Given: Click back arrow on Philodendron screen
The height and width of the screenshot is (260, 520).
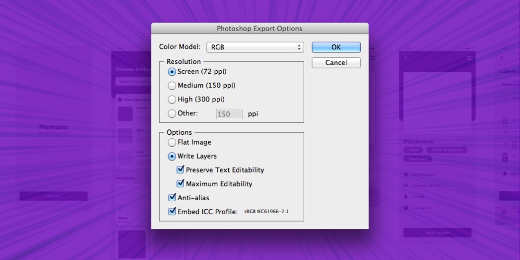Looking at the screenshot, I should (x=406, y=58).
